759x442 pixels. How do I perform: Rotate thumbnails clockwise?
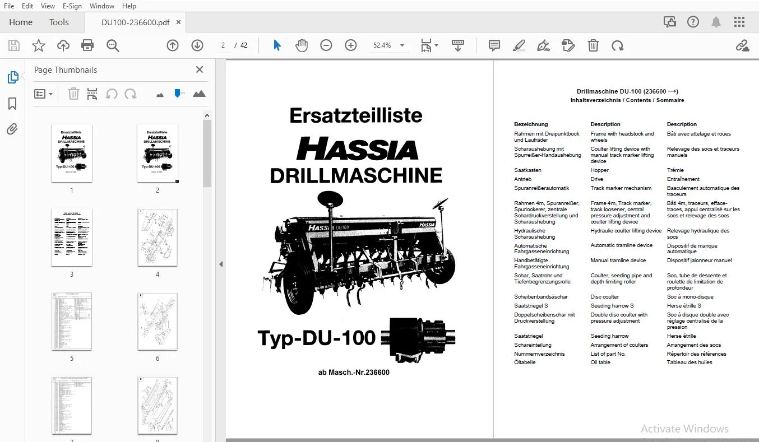[x=131, y=94]
